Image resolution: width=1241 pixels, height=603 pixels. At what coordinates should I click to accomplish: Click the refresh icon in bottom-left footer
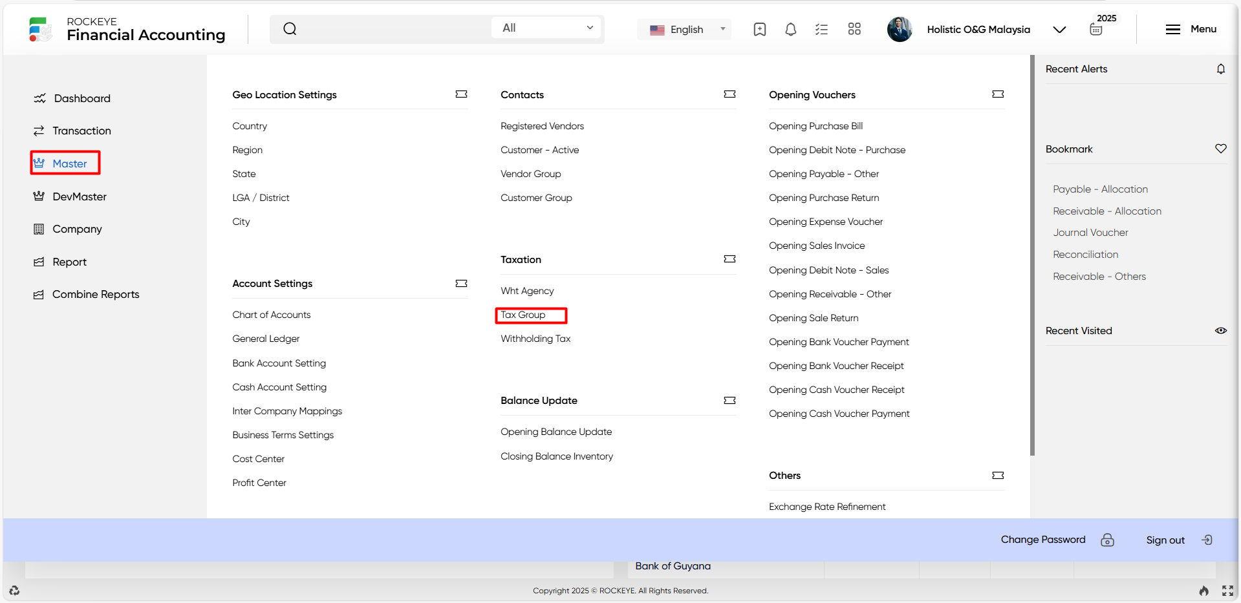14,590
